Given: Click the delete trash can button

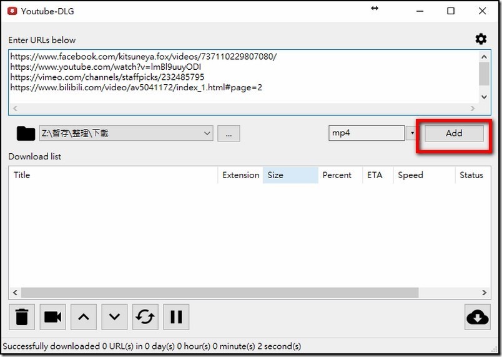Looking at the screenshot, I should pyautogui.click(x=22, y=317).
